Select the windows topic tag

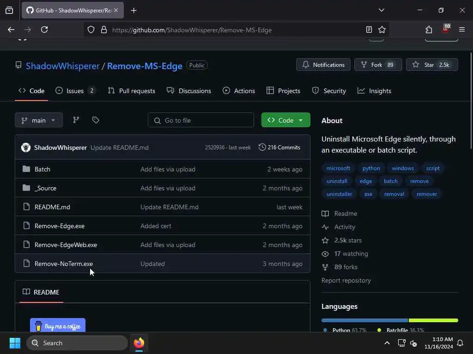click(403, 168)
